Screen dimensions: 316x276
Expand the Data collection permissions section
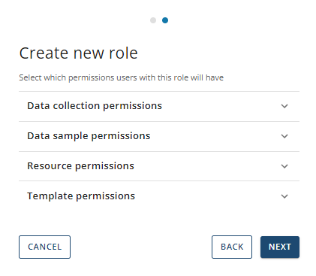click(159, 106)
